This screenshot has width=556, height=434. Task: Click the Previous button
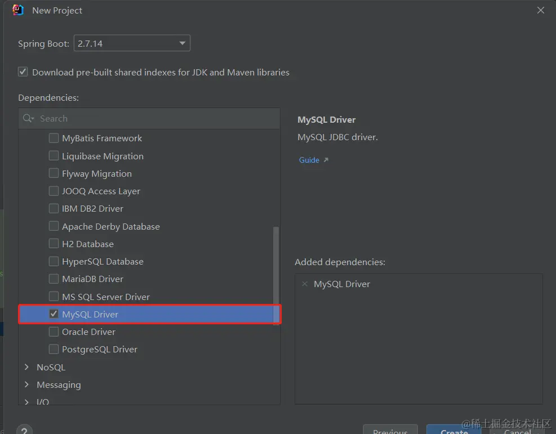pos(390,429)
